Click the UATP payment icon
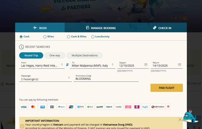This screenshot has height=129, width=202. [100, 107]
